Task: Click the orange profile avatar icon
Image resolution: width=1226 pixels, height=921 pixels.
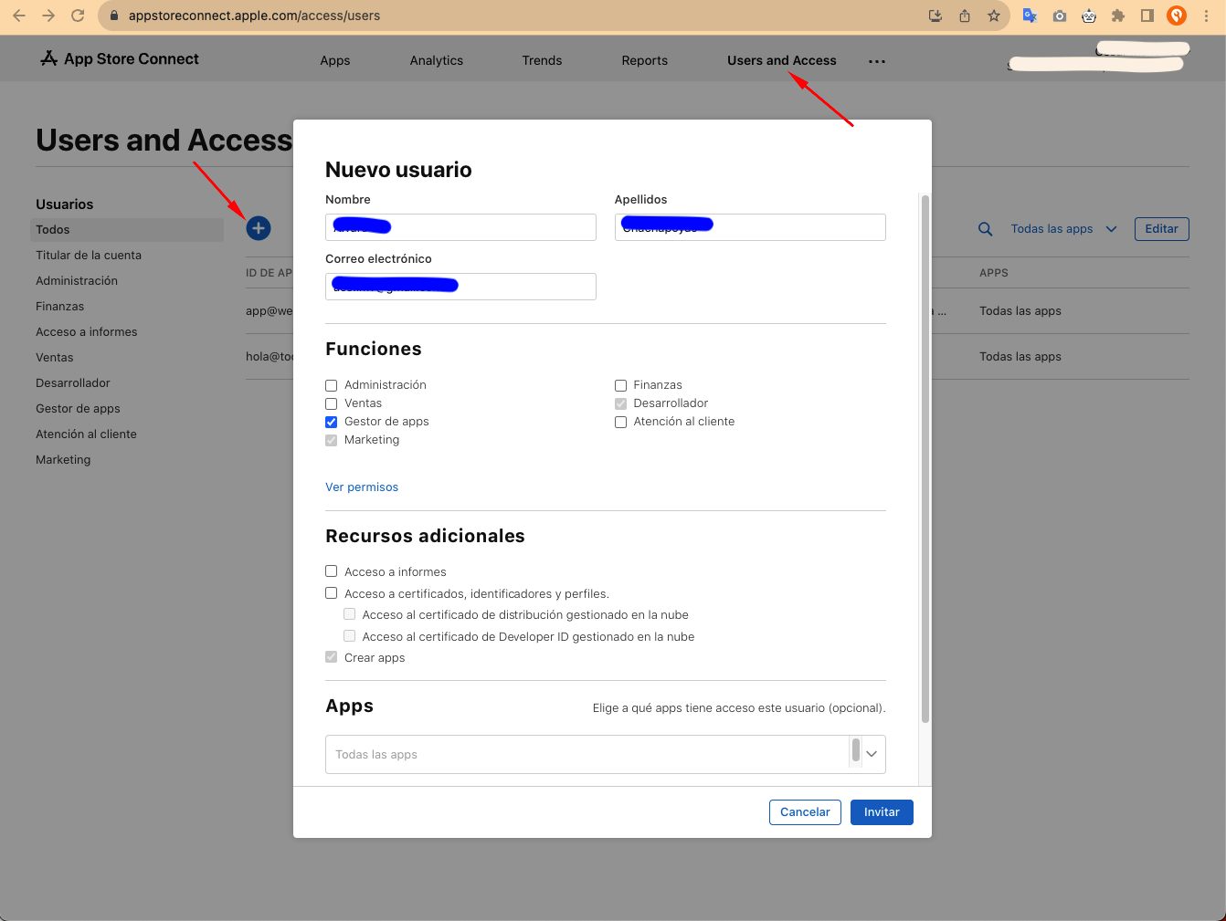Action: click(x=1177, y=16)
